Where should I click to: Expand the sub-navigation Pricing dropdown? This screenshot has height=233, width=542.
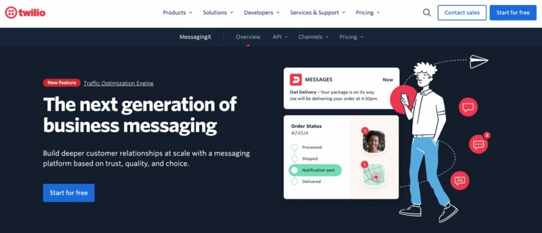tap(351, 37)
